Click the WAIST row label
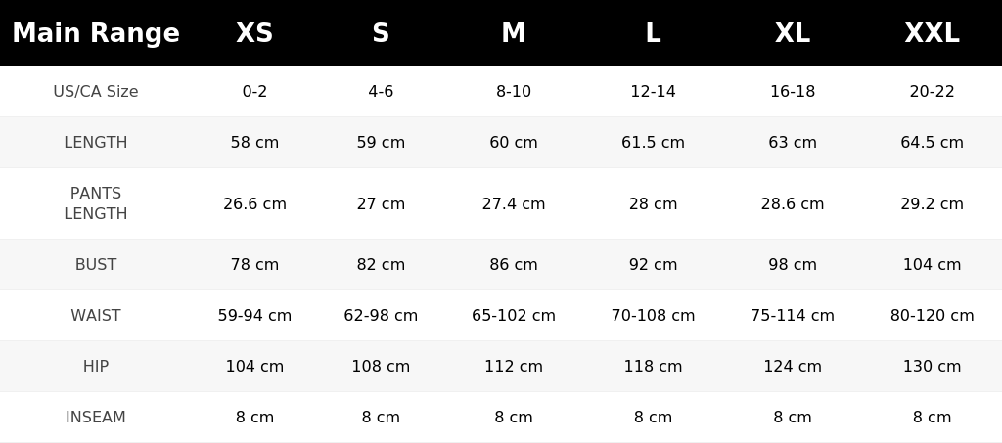1002x443 pixels. [96, 315]
